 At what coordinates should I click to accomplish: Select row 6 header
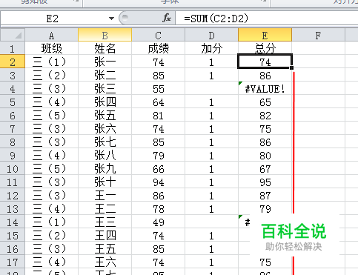click(x=13, y=115)
